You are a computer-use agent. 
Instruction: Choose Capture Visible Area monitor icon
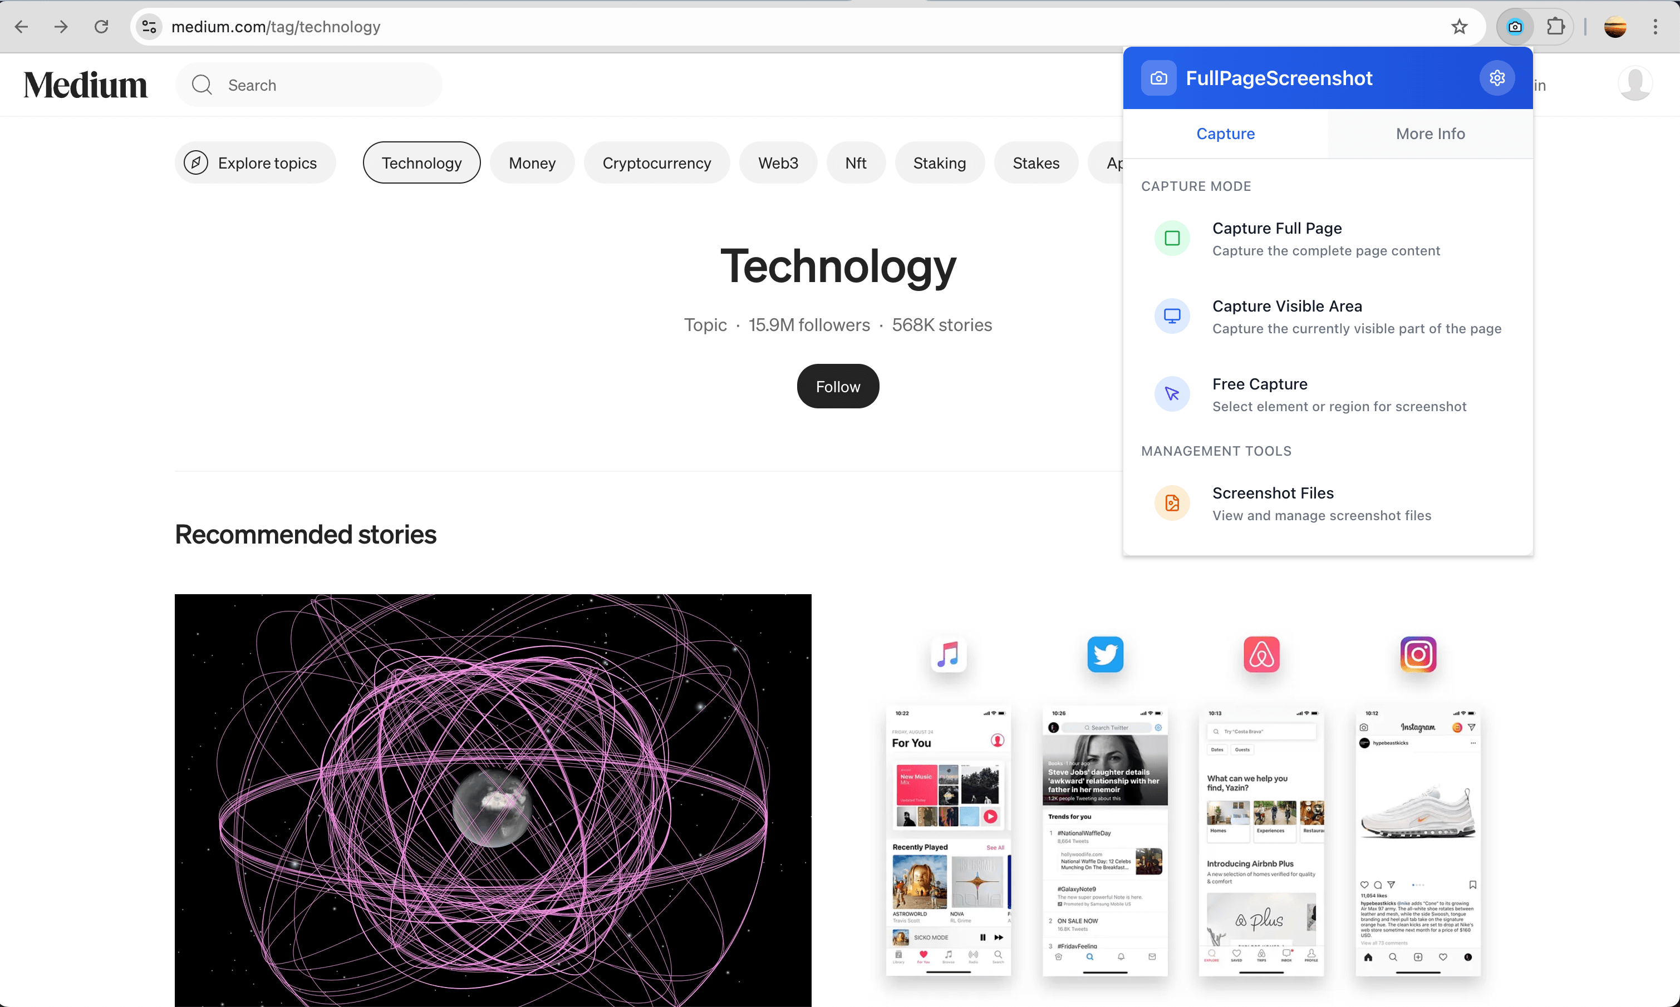point(1172,316)
